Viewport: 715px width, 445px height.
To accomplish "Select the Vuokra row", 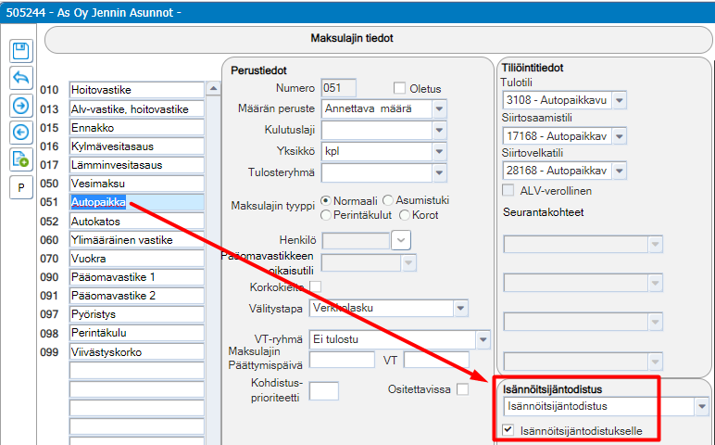I will click(136, 259).
